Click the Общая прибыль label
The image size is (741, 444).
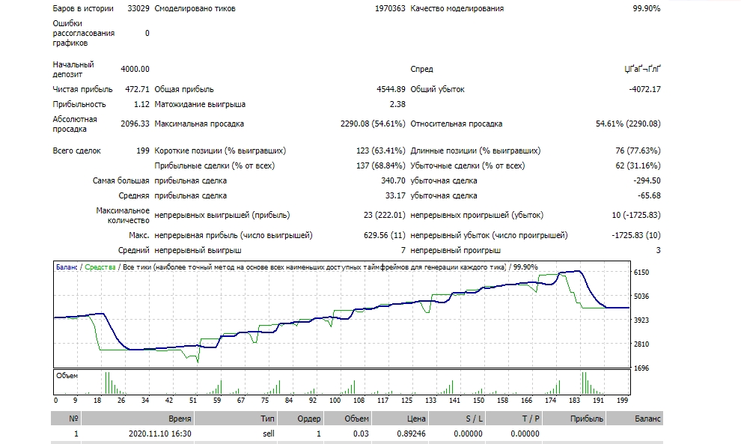[x=184, y=89]
